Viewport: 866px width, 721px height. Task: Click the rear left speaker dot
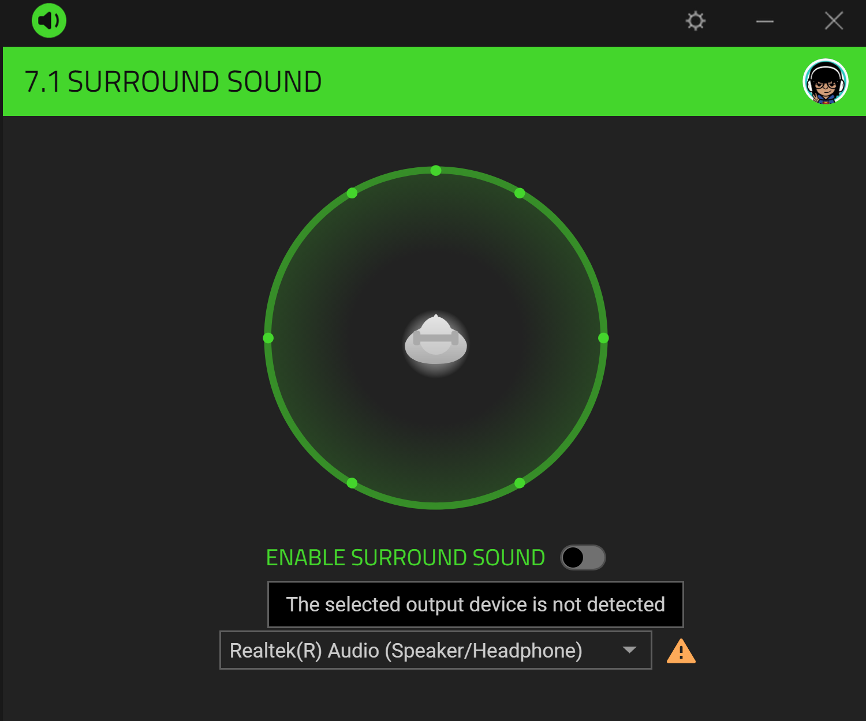[352, 483]
